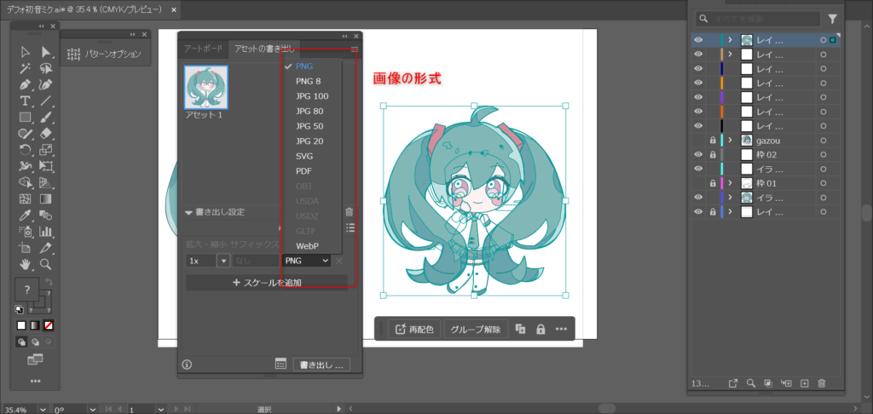Click the lock icon in the floating taskbar
Viewport: 873px width, 414px height.
coord(541,329)
